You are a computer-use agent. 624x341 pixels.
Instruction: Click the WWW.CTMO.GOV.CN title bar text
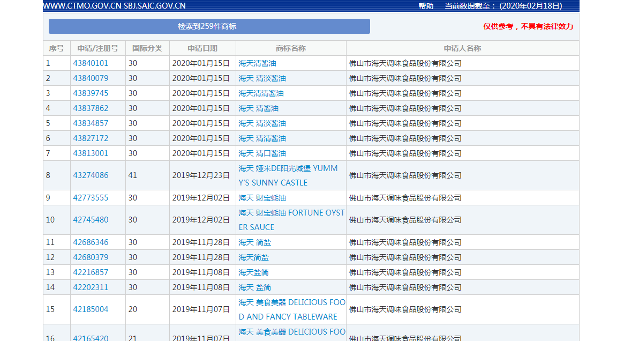tap(113, 6)
